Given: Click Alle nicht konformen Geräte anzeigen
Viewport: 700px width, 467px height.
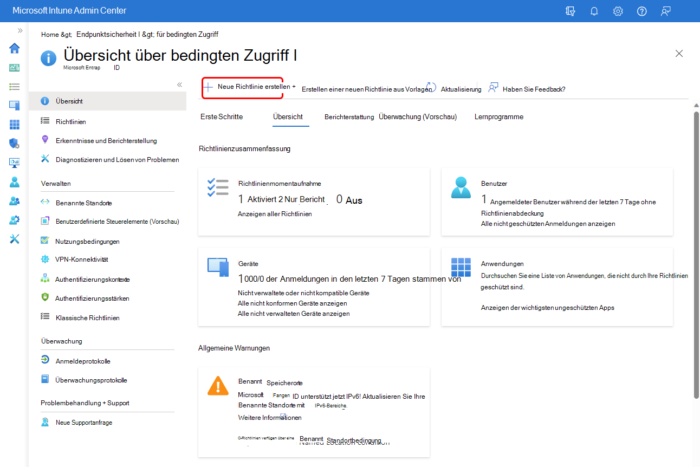Looking at the screenshot, I should click(293, 303).
